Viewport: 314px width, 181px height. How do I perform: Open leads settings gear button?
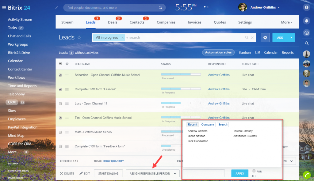[265, 38]
